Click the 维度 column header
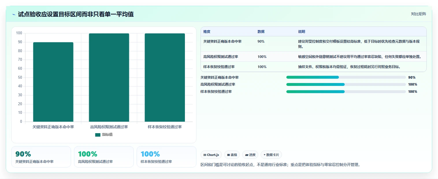The image size is (438, 179). coord(207,32)
